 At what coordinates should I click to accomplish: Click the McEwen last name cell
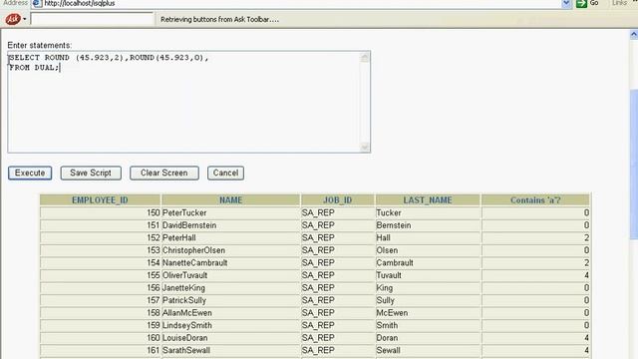(x=428, y=313)
